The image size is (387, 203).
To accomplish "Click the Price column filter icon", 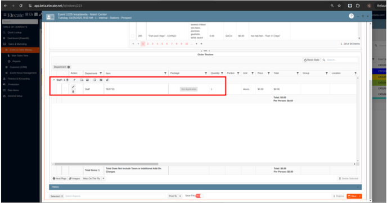I will (268, 73).
